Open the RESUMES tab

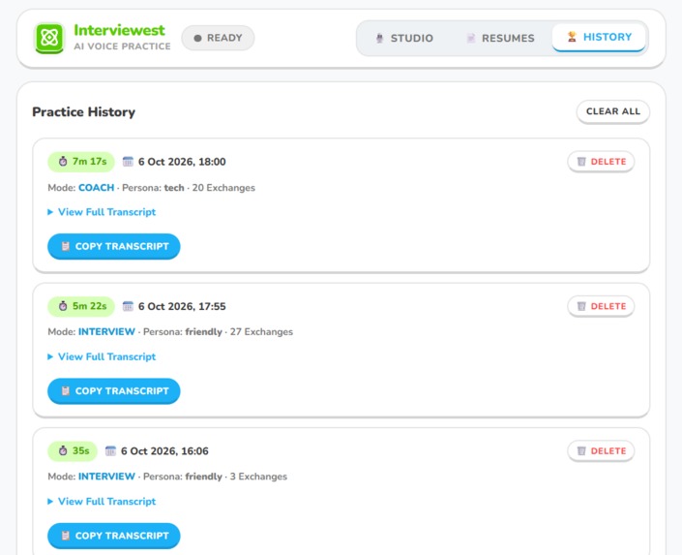(x=500, y=38)
